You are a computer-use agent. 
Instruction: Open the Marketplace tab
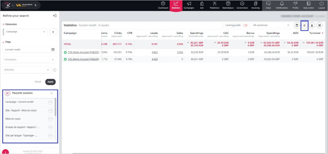[228, 5]
